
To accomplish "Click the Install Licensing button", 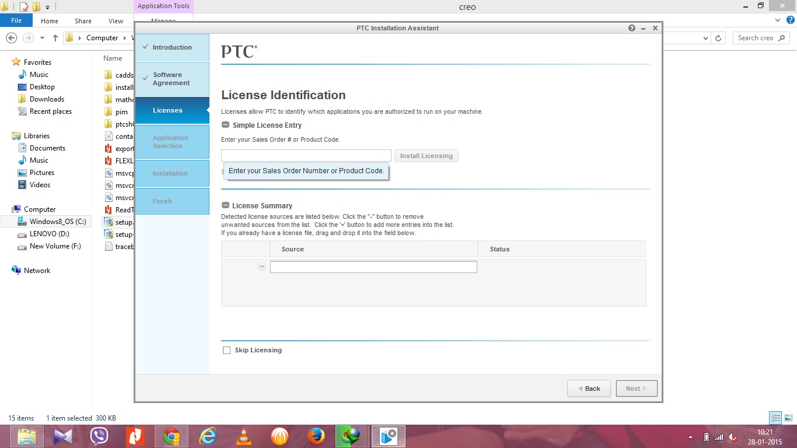I will tap(427, 156).
